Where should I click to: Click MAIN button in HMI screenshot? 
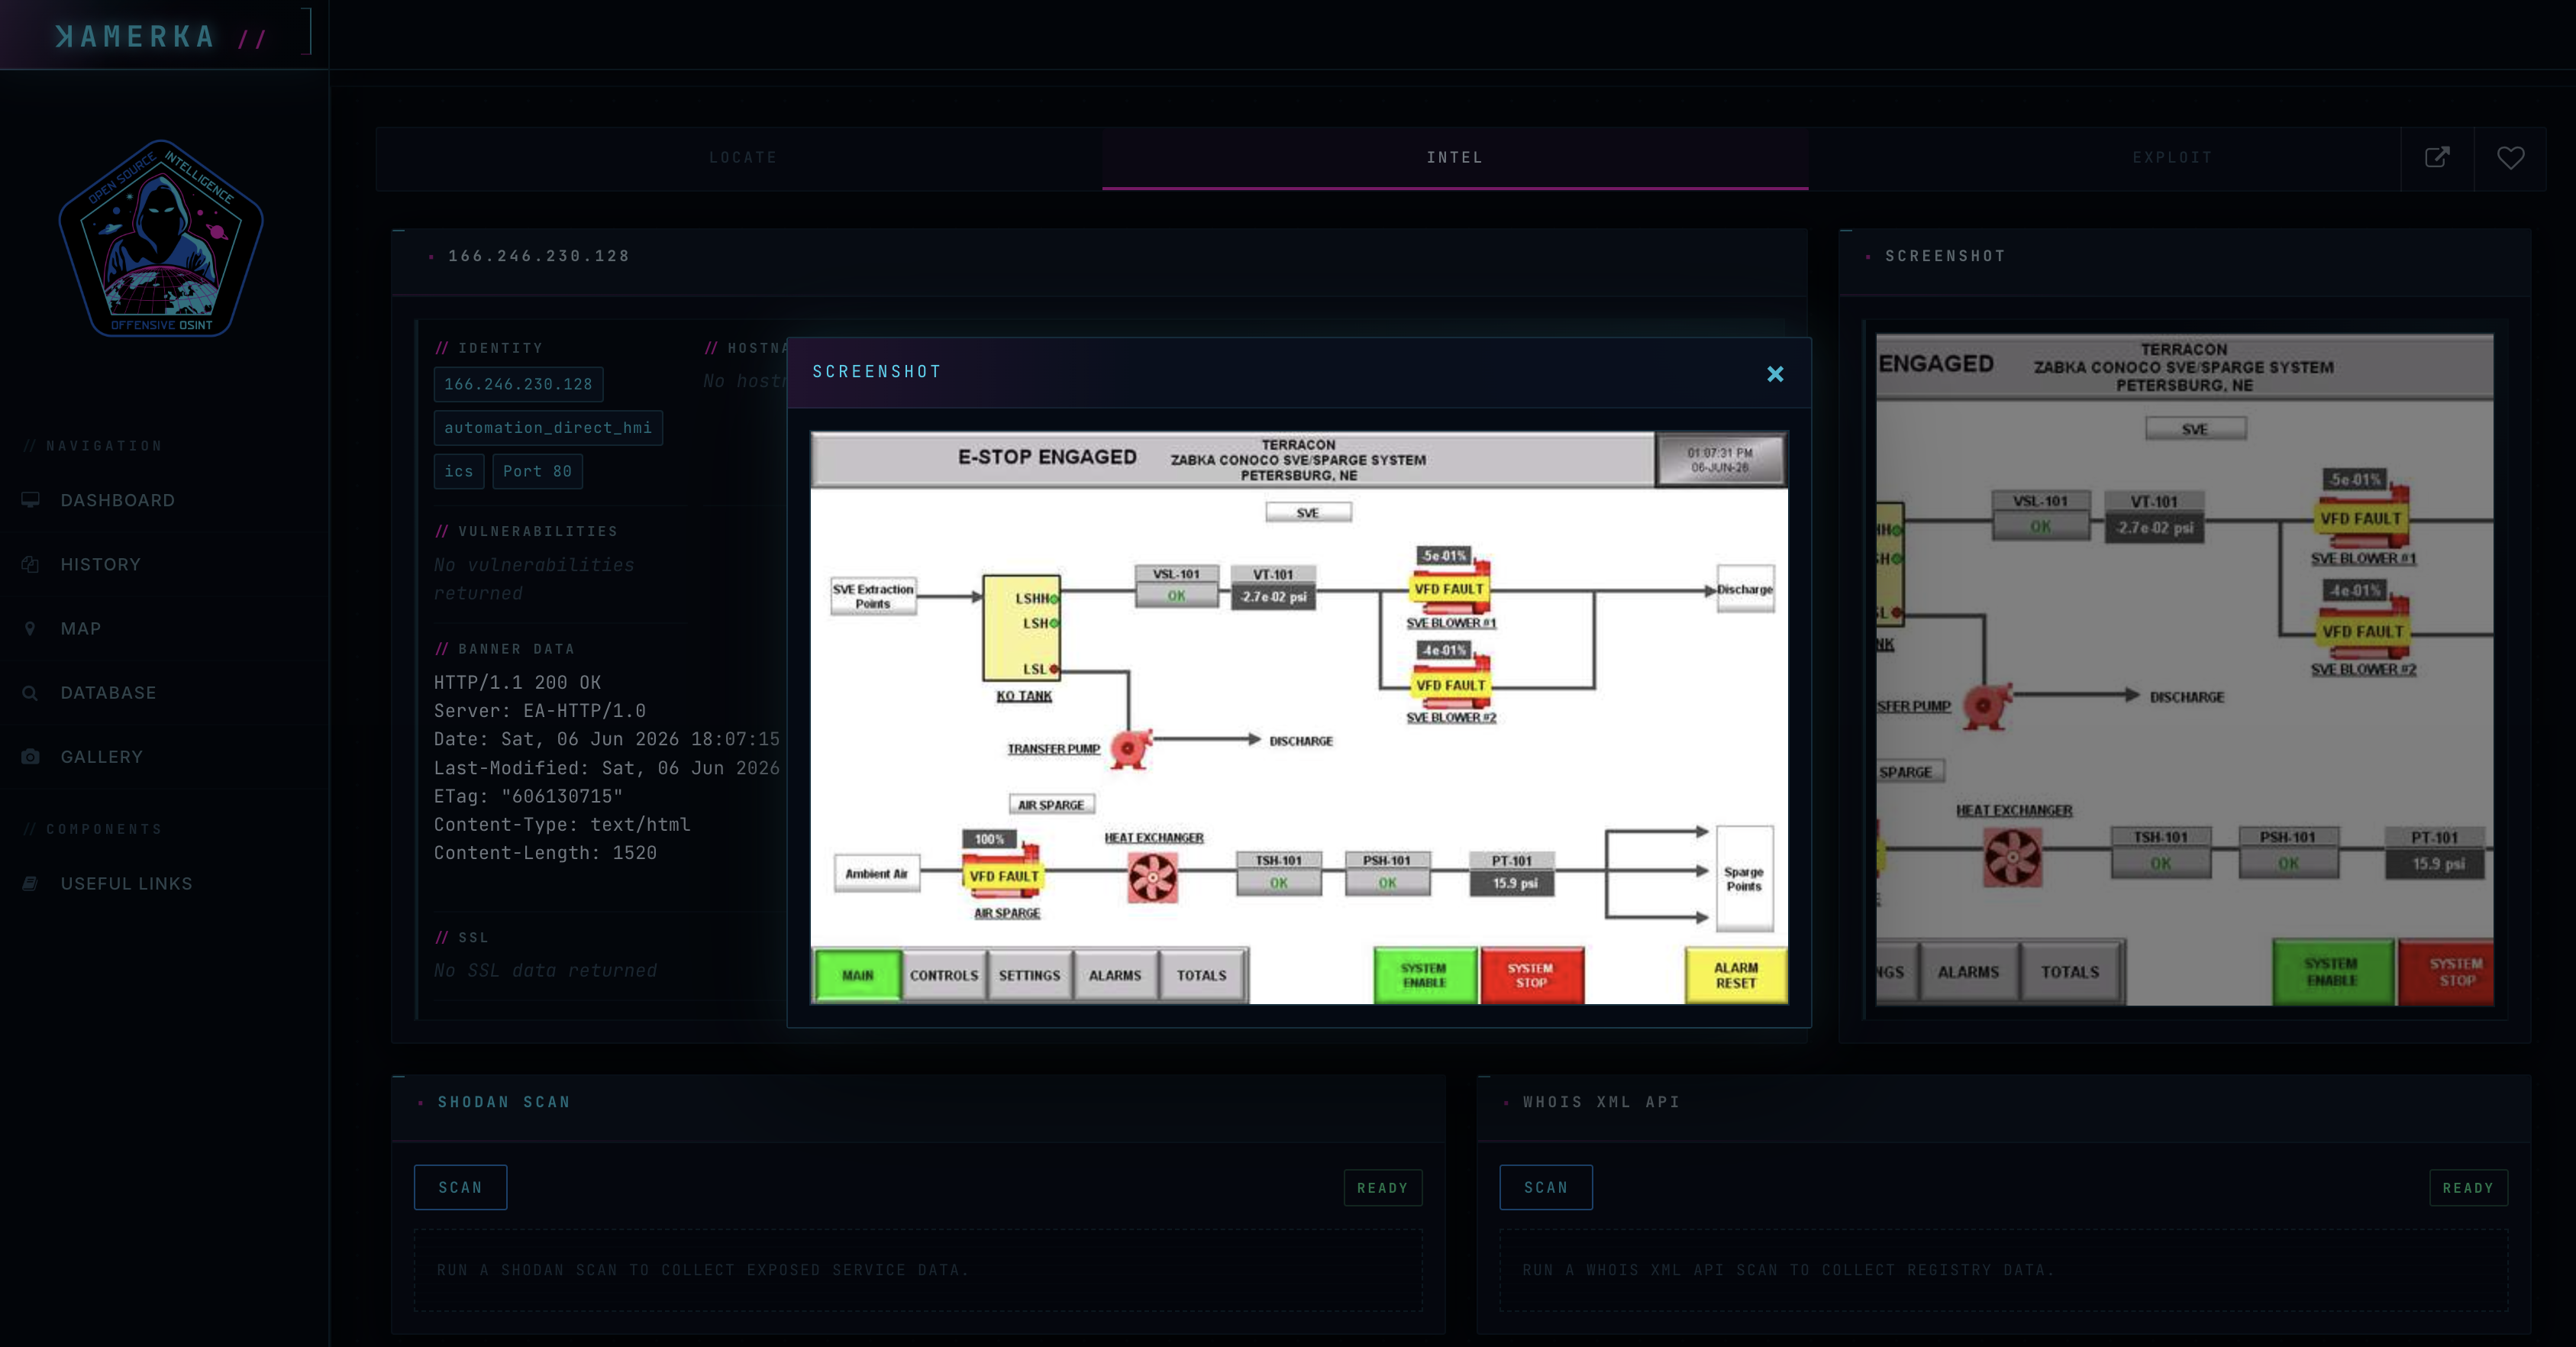pyautogui.click(x=857, y=975)
